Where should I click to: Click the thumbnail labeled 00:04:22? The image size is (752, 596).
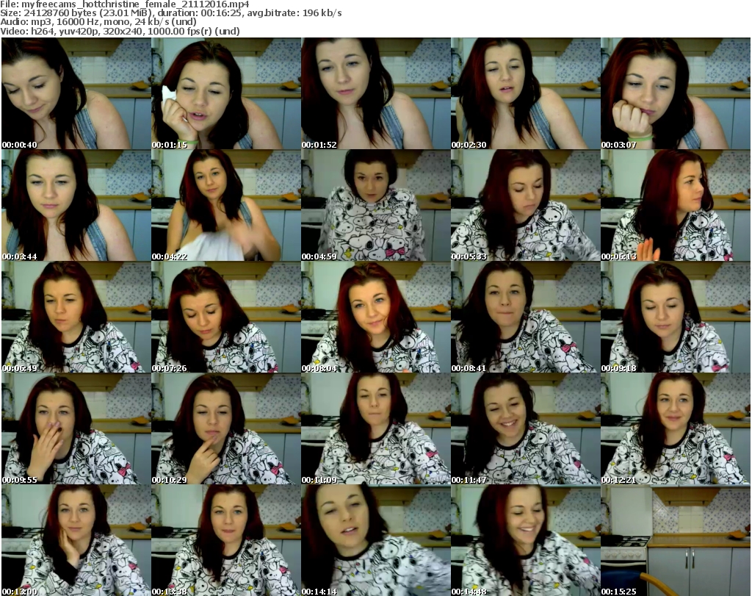(226, 205)
